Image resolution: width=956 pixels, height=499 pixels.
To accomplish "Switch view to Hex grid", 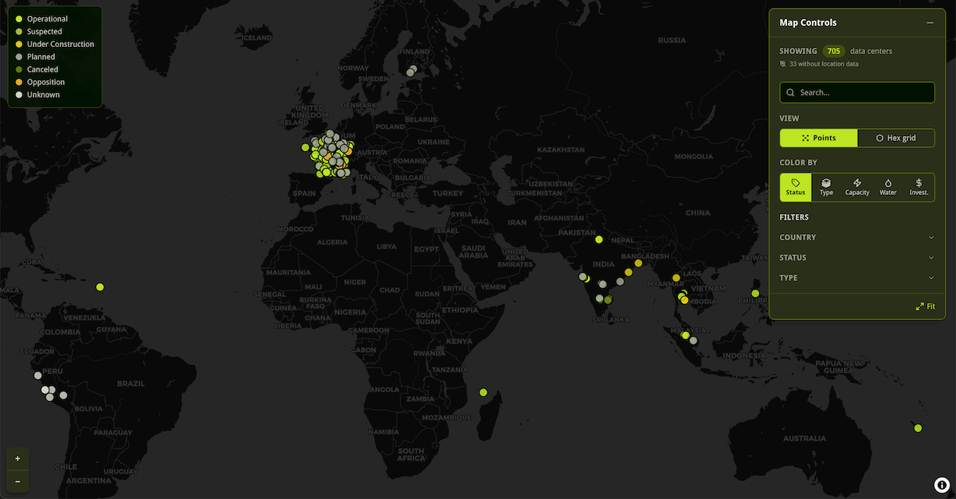I will (895, 138).
